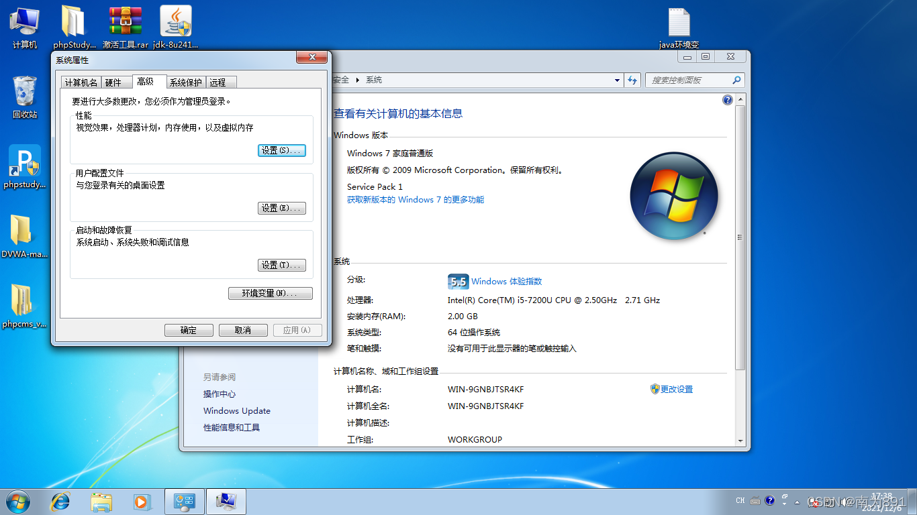
Task: Click the System window scrollbar thumb
Action: click(x=740, y=237)
